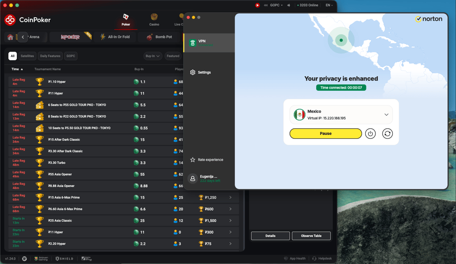Sort tournaments by Time column
Image resolution: width=456 pixels, height=264 pixels.
tap(17, 69)
